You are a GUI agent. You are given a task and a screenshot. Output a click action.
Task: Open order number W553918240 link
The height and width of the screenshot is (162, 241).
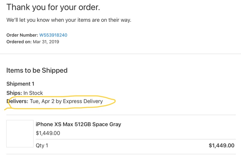53,35
